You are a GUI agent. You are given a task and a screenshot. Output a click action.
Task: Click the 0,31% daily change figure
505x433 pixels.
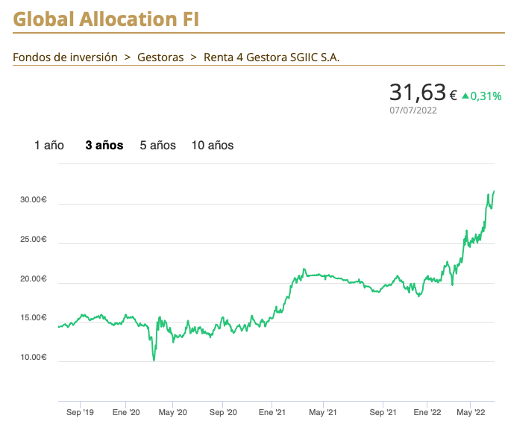pyautogui.click(x=486, y=96)
